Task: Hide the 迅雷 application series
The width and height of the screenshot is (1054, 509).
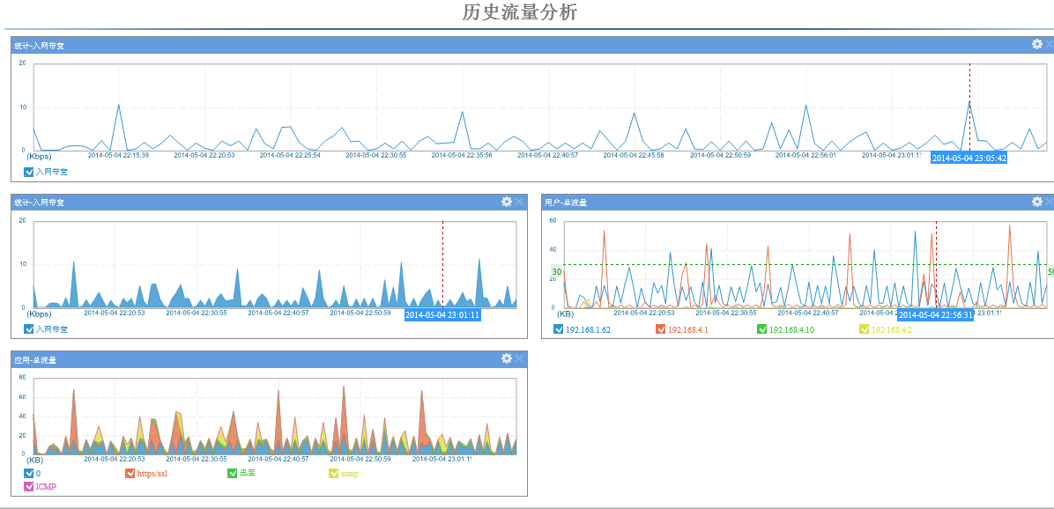Action: pos(233,474)
